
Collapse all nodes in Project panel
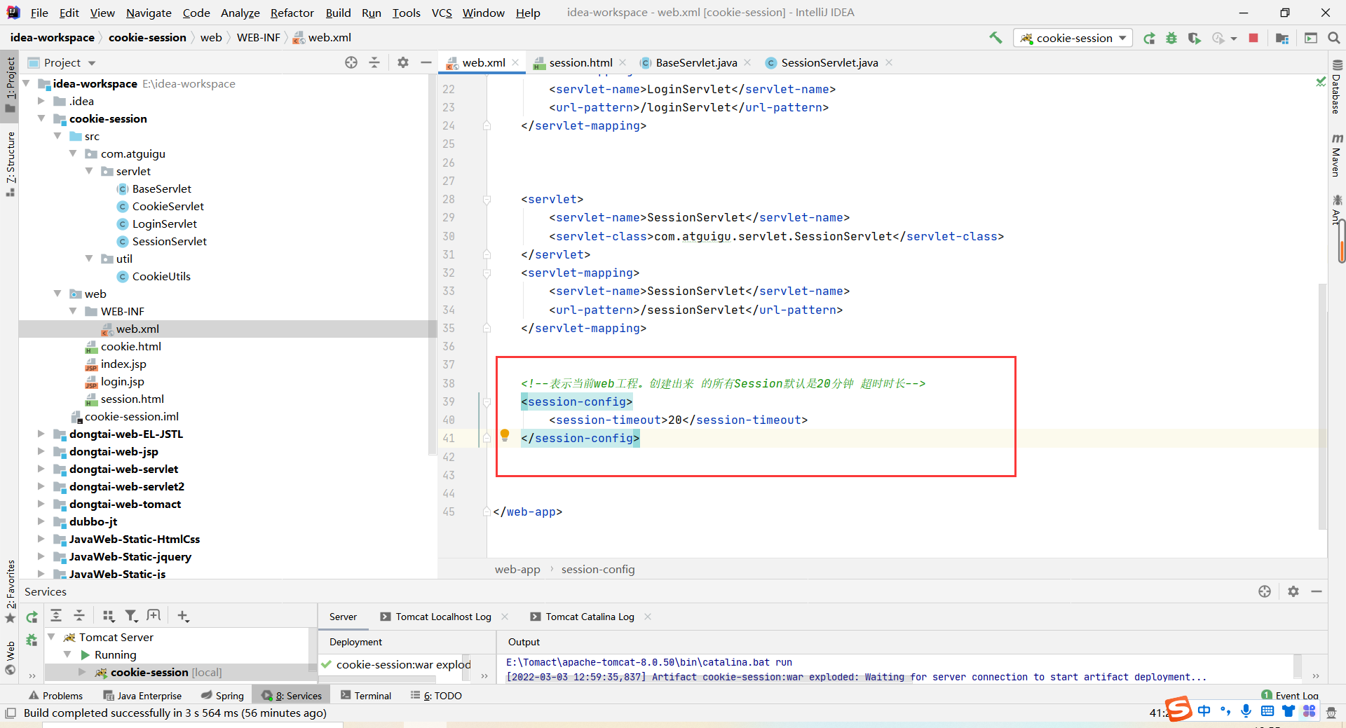pyautogui.click(x=374, y=62)
